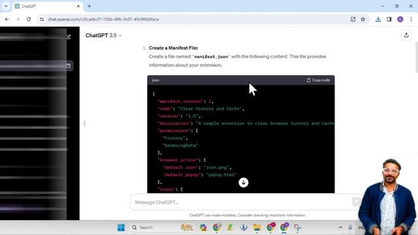The width and height of the screenshot is (418, 235).
Task: Click the microphone tray icon
Action: tap(350, 228)
